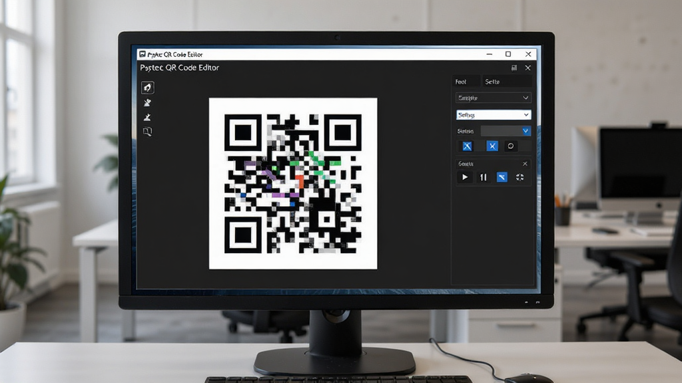Select the highlighted top tool in left toolbar
Screen dimensions: 682x383
(x=147, y=88)
